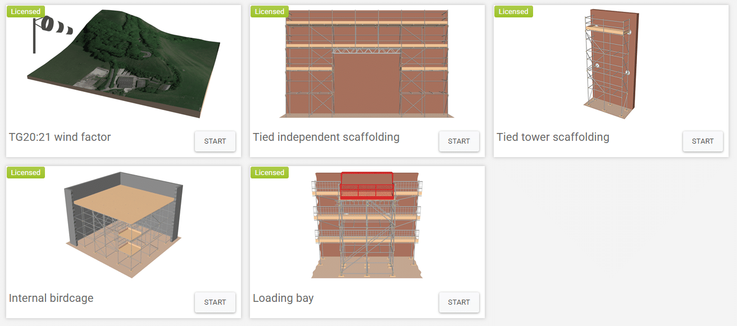Click Licensed badge on wind factor card
Viewport: 737px width, 326px height.
pyautogui.click(x=25, y=12)
